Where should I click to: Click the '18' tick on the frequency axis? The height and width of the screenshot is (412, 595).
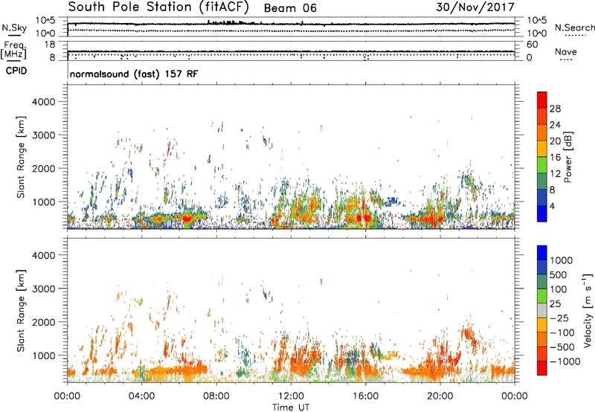click(x=50, y=45)
